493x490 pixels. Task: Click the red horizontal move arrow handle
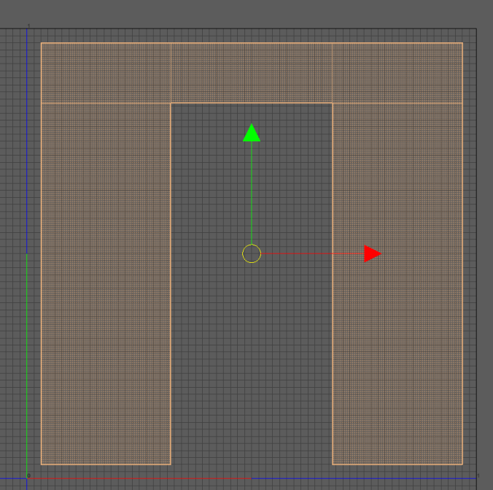(x=373, y=253)
